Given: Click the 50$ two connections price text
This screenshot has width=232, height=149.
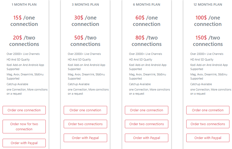Looking at the screenshot, I should [x=85, y=41].
